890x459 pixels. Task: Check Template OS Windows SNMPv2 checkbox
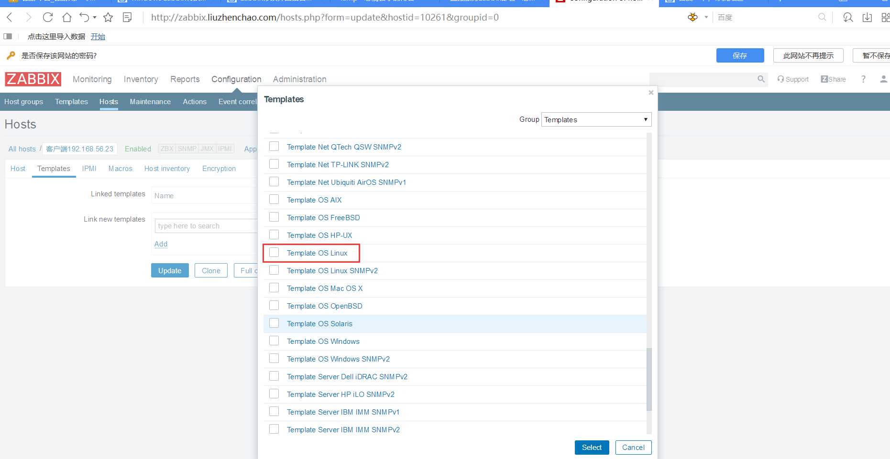tap(274, 358)
